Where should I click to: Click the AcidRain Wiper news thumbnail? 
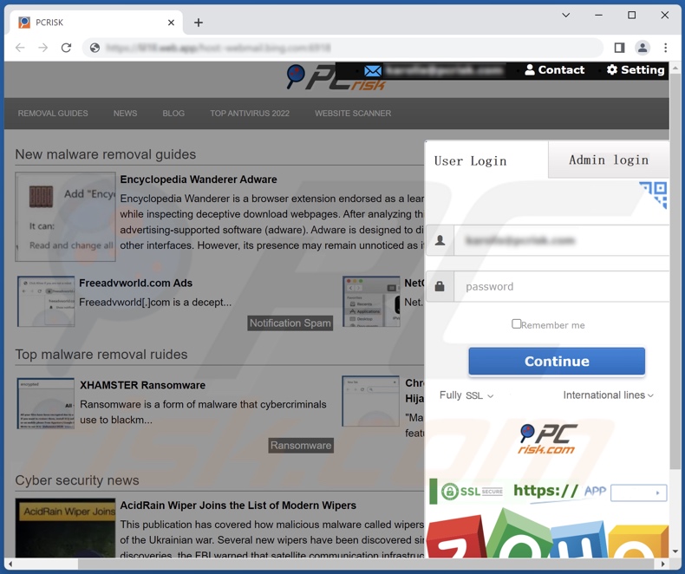(66, 528)
